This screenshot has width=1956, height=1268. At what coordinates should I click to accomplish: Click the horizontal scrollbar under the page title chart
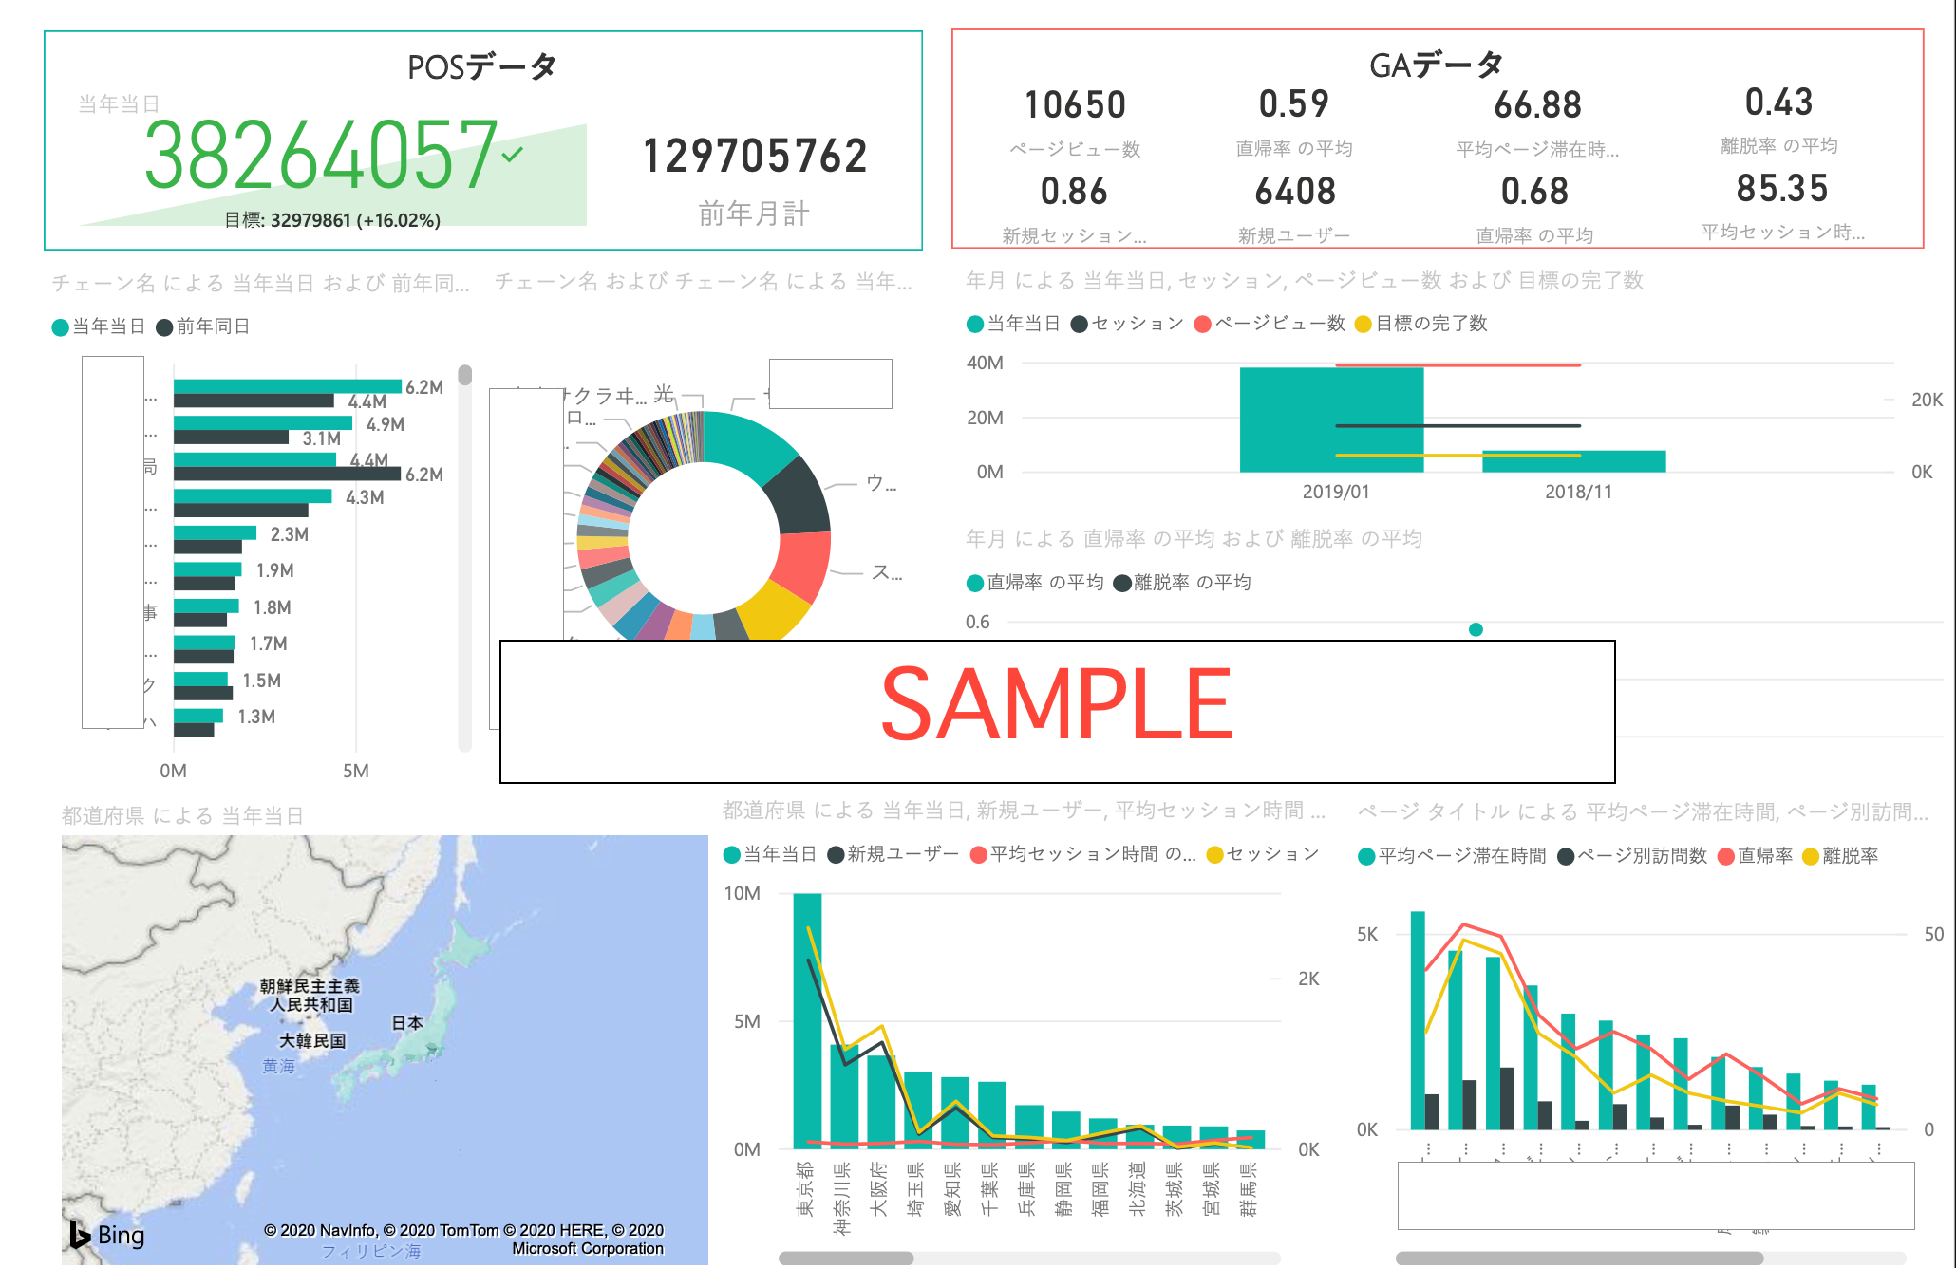1578,1258
